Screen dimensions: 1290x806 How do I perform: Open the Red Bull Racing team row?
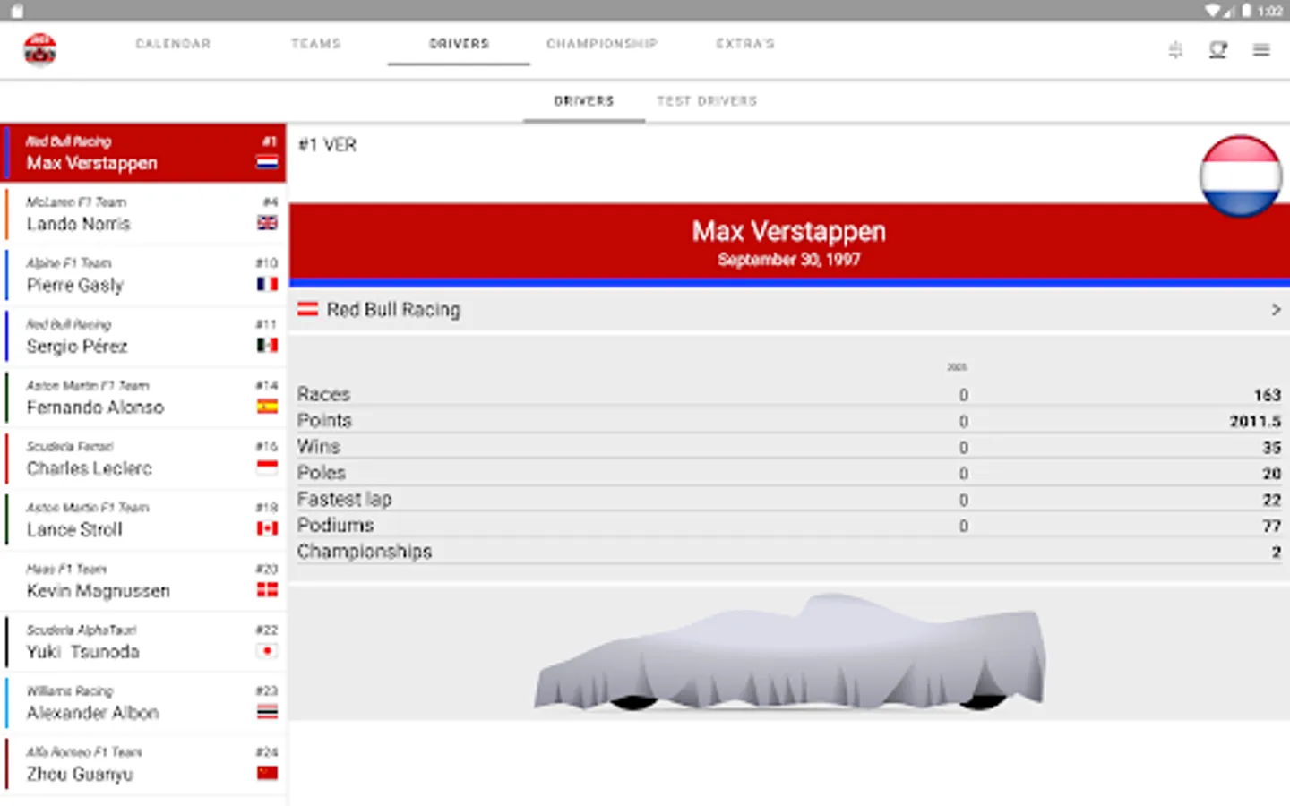click(789, 310)
